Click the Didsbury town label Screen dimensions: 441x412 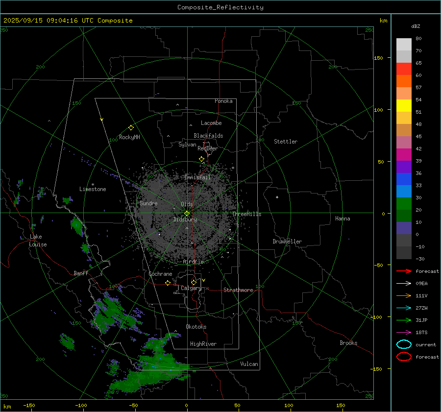185,219
